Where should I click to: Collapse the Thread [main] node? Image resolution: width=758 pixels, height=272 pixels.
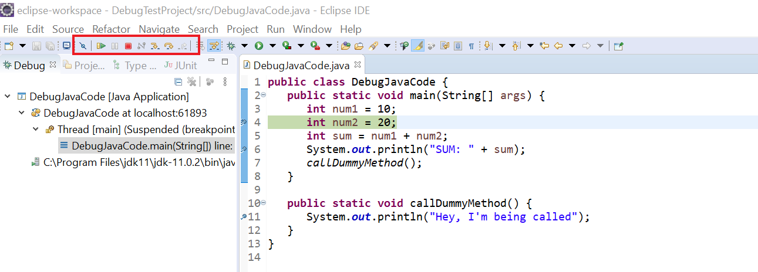tap(35, 129)
